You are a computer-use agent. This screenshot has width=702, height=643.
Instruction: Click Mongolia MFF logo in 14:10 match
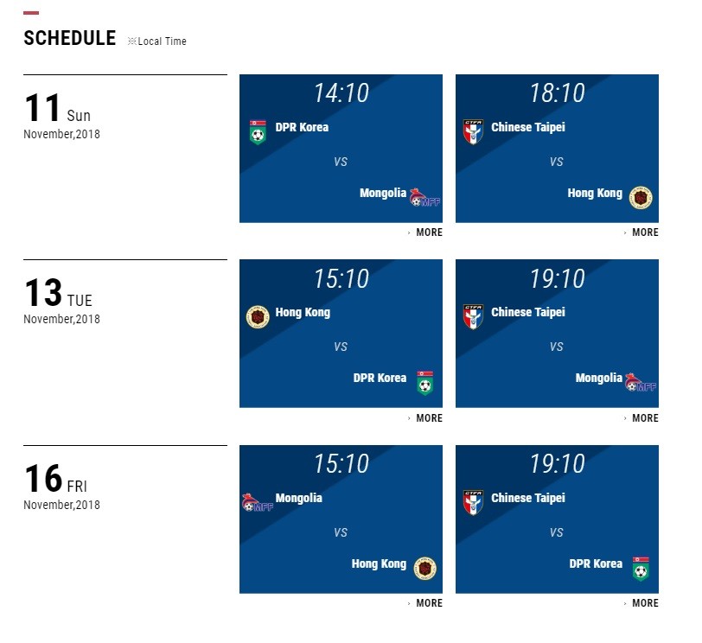(424, 197)
